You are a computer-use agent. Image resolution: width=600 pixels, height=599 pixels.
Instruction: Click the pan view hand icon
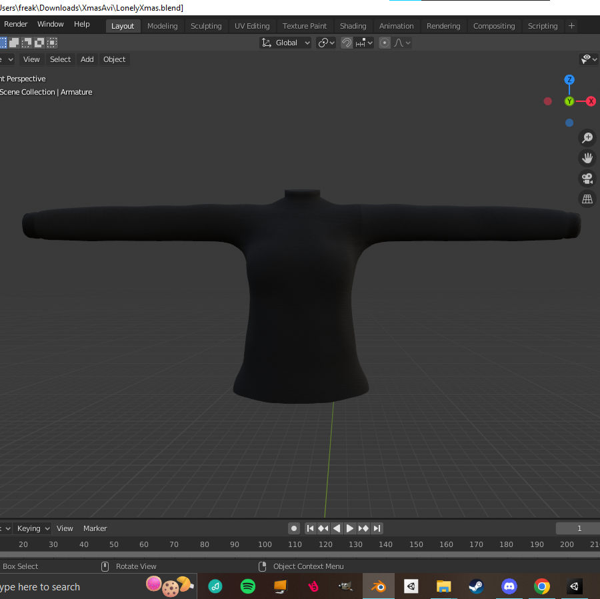pyautogui.click(x=587, y=158)
